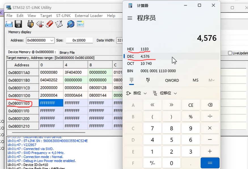248x169 pixels.
Task: Click the calculator app icon in title bar
Action: tap(130, 6)
